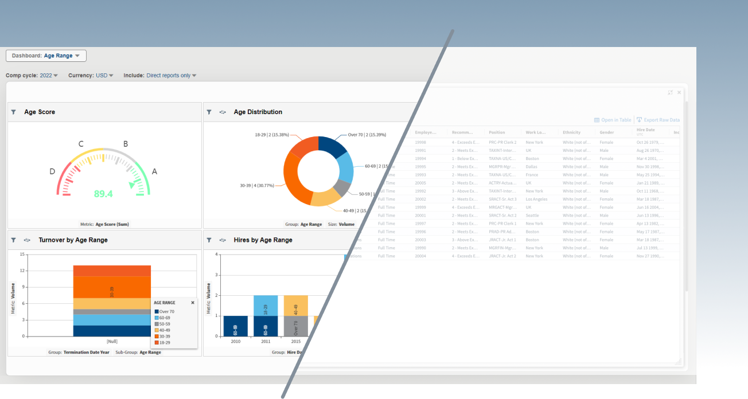The image size is (748, 399).
Task: Select 40-49 swatch in legend
Action: (x=157, y=330)
